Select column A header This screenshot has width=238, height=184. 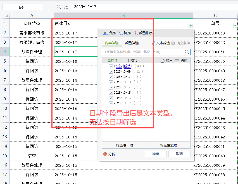click(x=32, y=16)
